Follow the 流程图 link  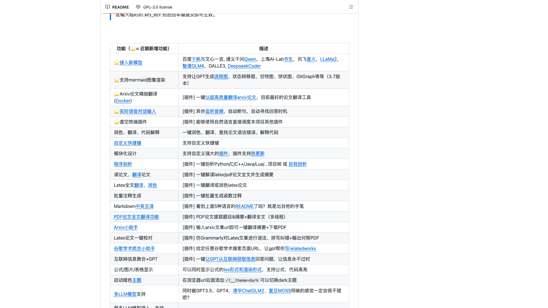click(x=221, y=76)
